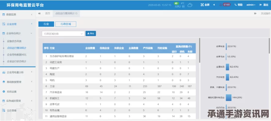Click the 生态保护和环境治理业 row name
Image resolution: width=271 pixels, height=121 pixels.
pyautogui.click(x=62, y=56)
